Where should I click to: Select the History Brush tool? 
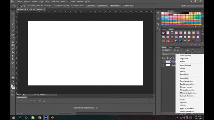[13, 45]
